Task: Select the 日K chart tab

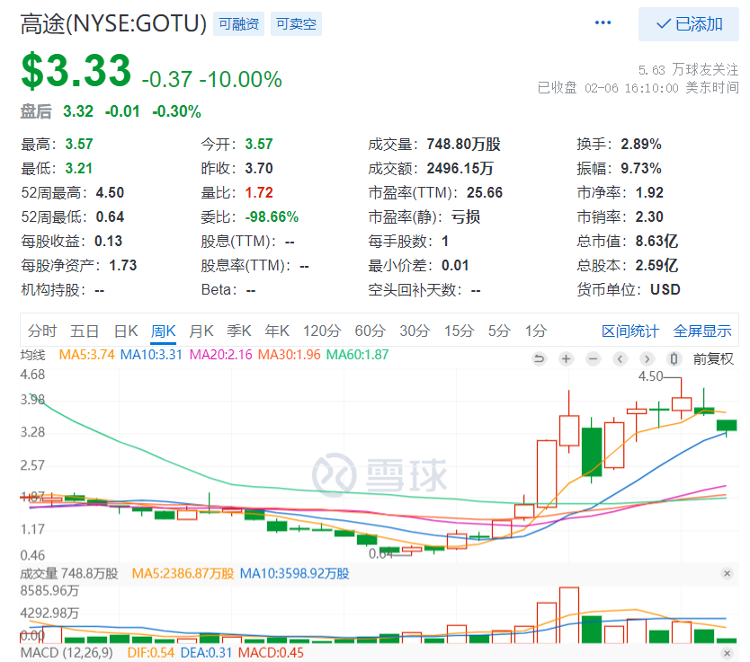Action: point(126,331)
